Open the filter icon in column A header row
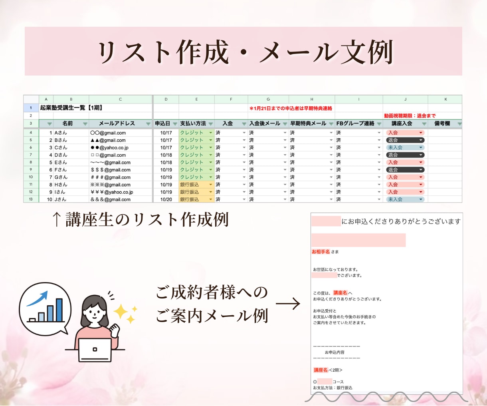The image size is (487, 406). point(49,124)
